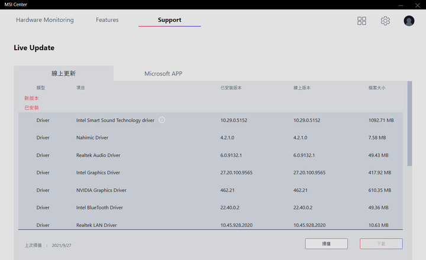Click the 7.58 MB file size
Screen dimensions: 426x260
tap(377, 138)
